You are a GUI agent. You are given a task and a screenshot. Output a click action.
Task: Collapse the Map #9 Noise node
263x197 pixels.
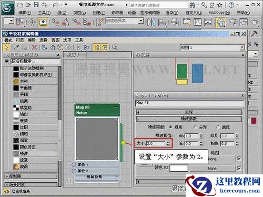(x=116, y=107)
